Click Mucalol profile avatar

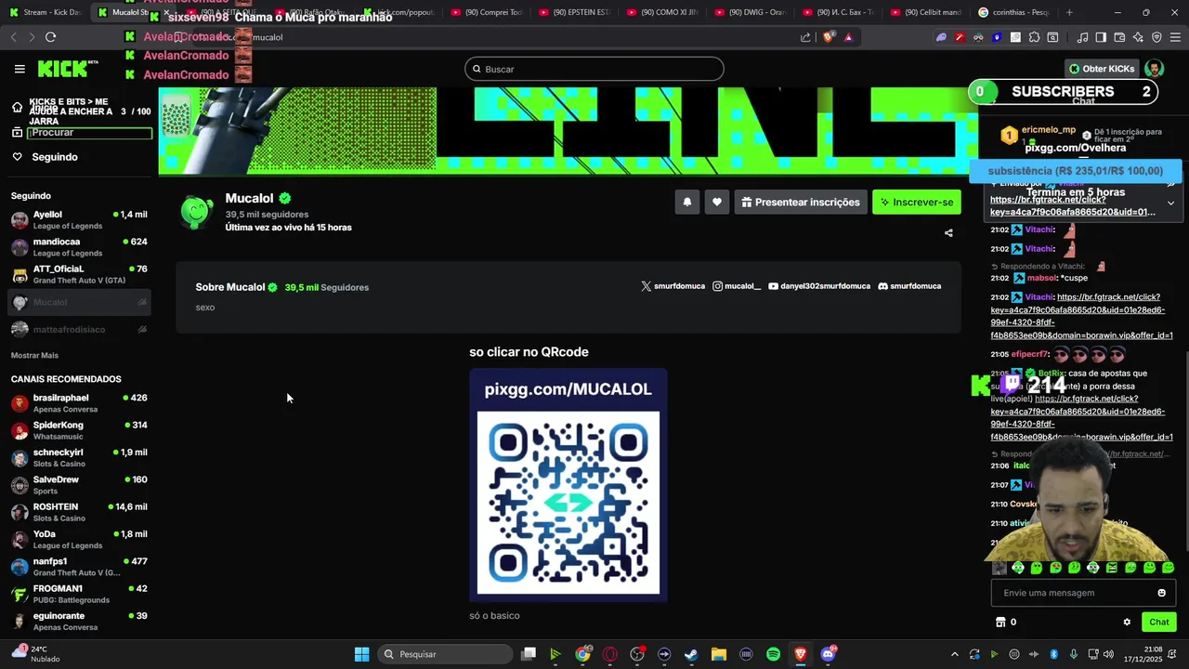(x=196, y=212)
